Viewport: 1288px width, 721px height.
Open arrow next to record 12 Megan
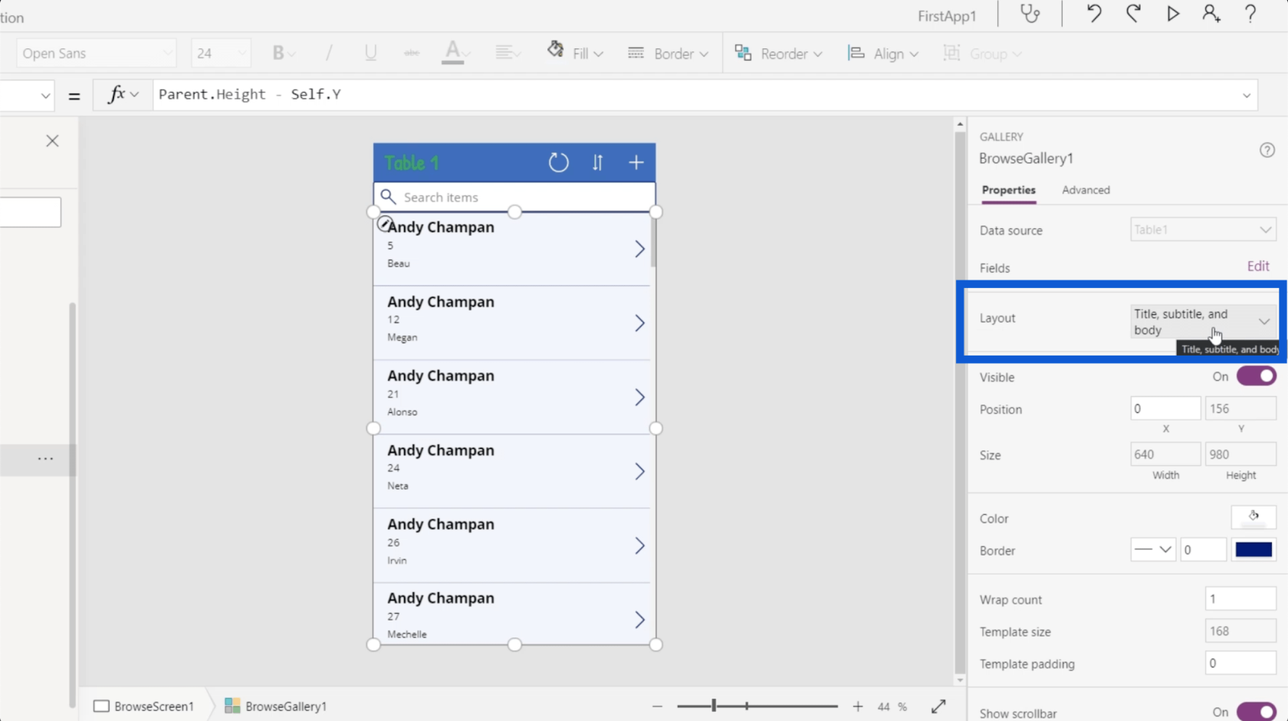[x=640, y=323]
